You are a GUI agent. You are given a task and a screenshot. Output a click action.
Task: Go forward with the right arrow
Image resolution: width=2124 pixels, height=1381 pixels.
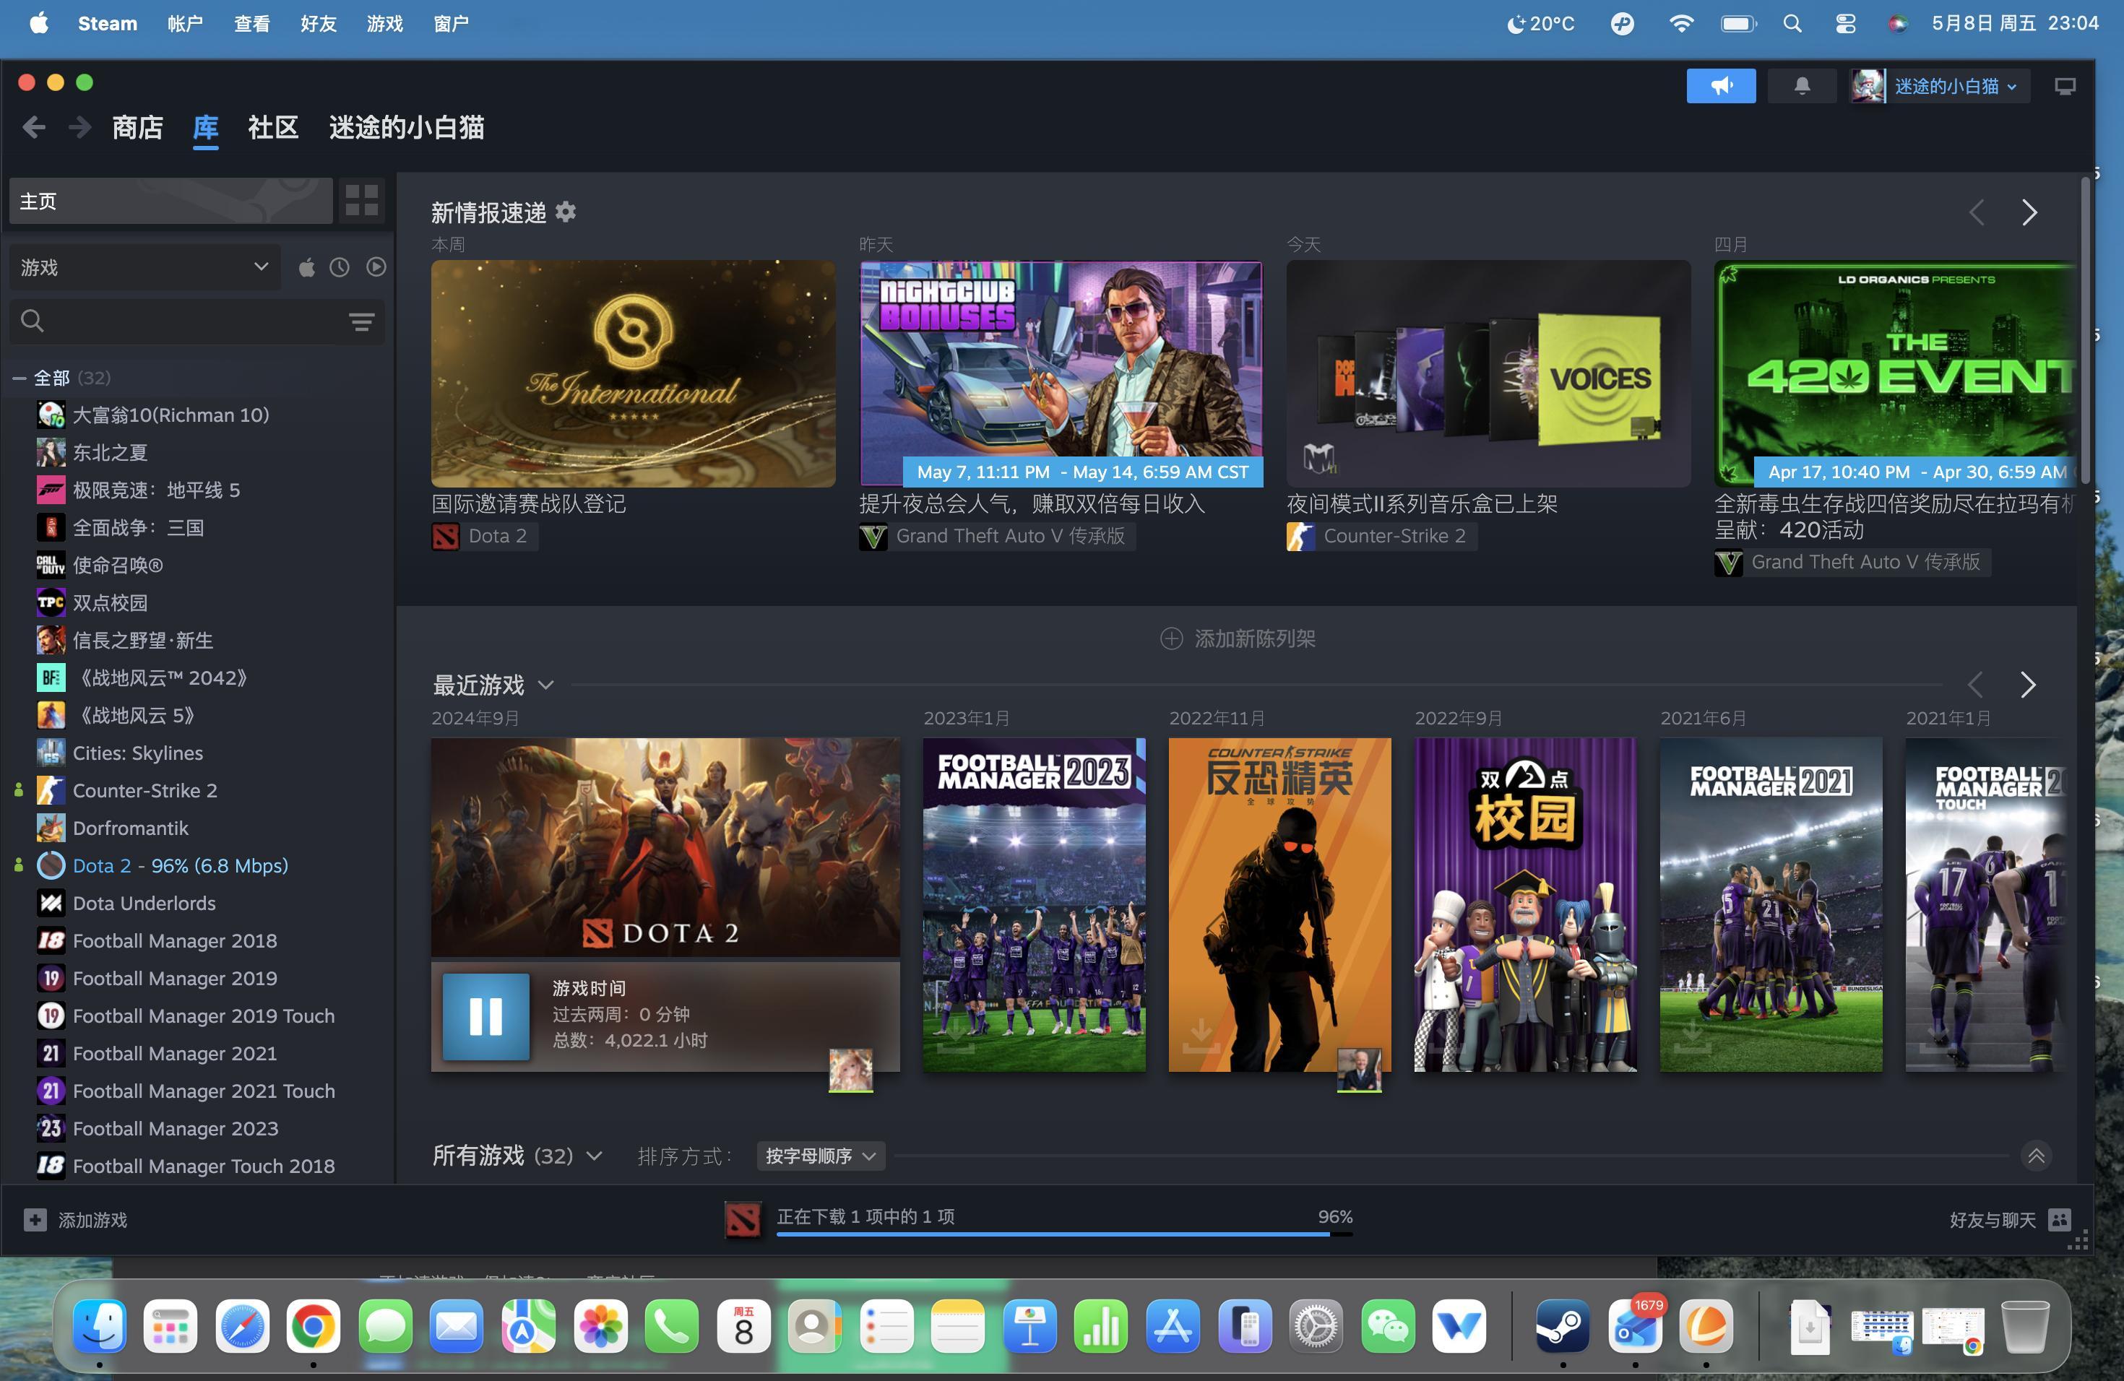(x=79, y=128)
